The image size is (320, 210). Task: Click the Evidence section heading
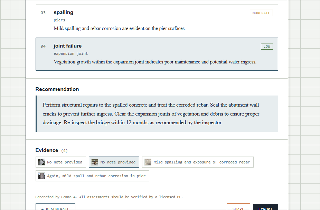(47, 150)
